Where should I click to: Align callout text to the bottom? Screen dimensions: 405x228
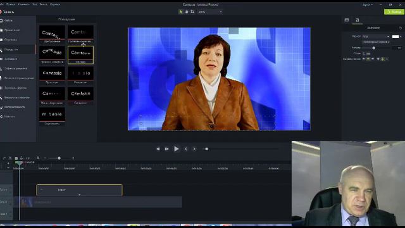pos(387,59)
